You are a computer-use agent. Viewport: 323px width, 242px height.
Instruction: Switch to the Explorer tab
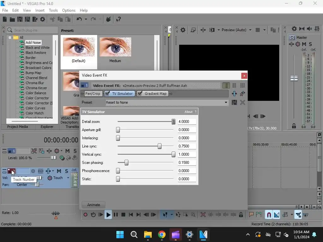click(47, 127)
